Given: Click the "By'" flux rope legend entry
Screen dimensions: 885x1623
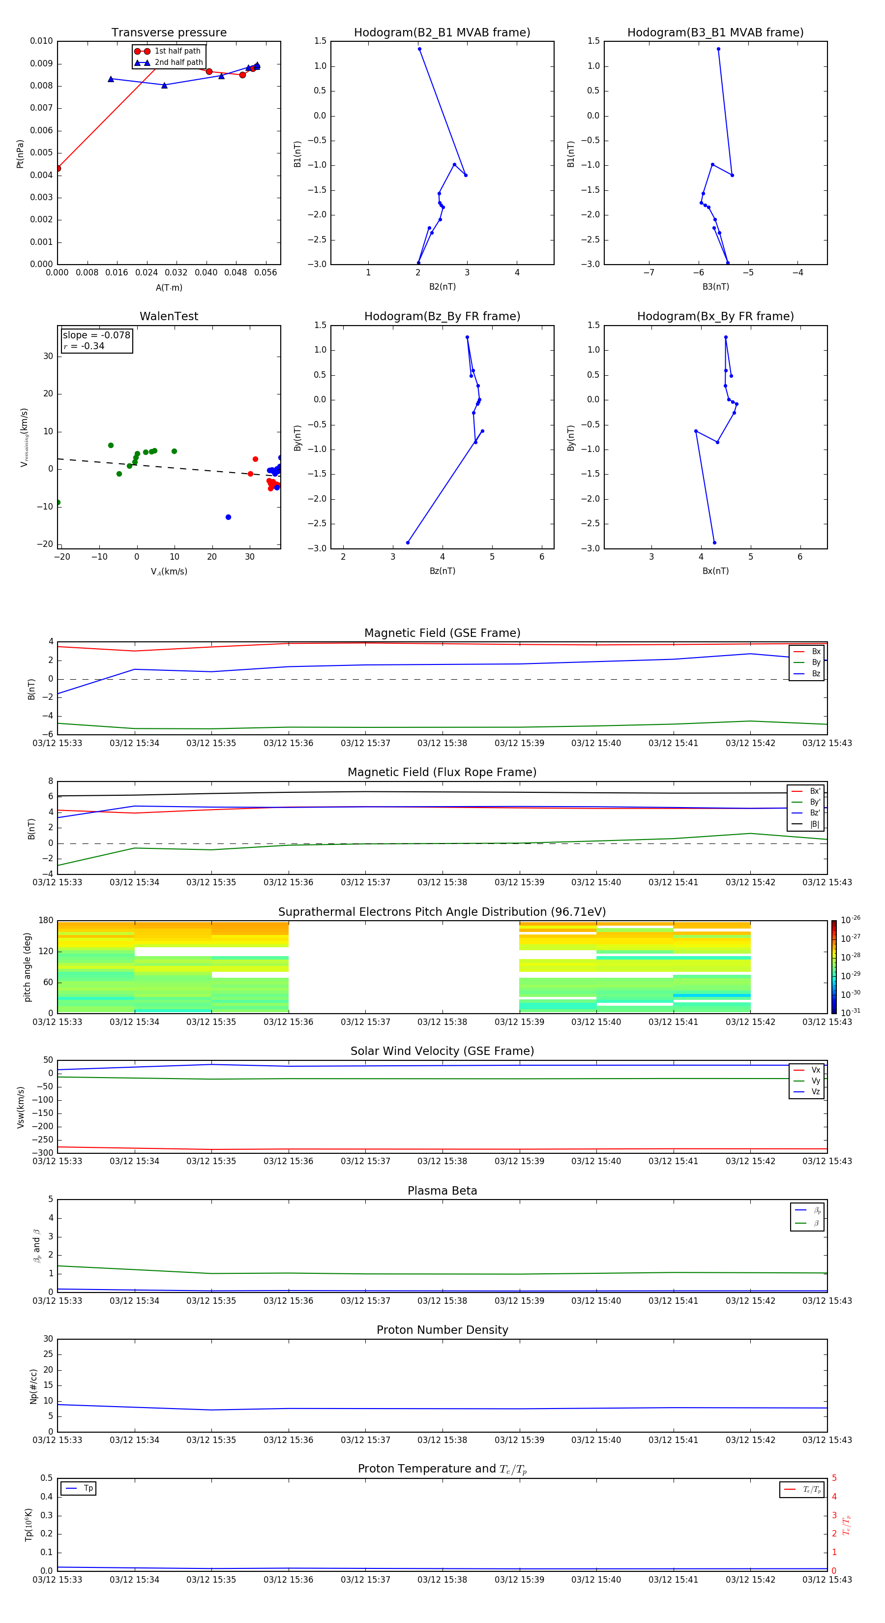Looking at the screenshot, I should pyautogui.click(x=806, y=802).
